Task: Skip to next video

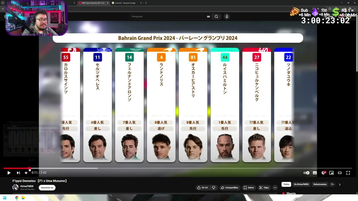Action: [18, 173]
